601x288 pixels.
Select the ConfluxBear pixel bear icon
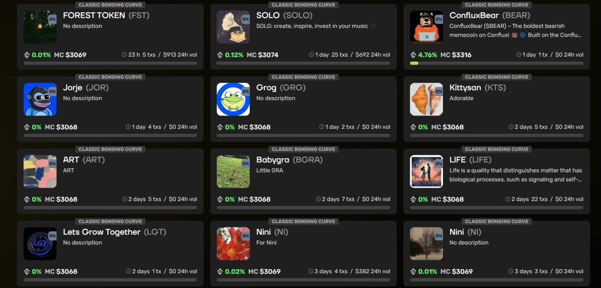[426, 27]
